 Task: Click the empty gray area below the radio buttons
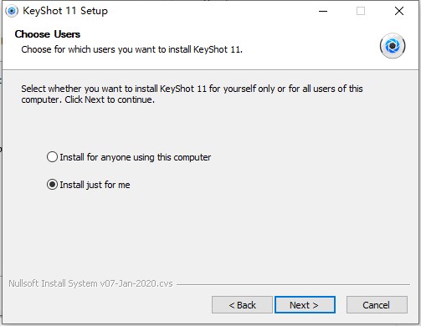(209, 234)
